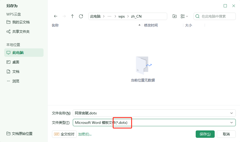Select wps in the address path
The height and width of the screenshot is (142, 240).
pos(122,16)
